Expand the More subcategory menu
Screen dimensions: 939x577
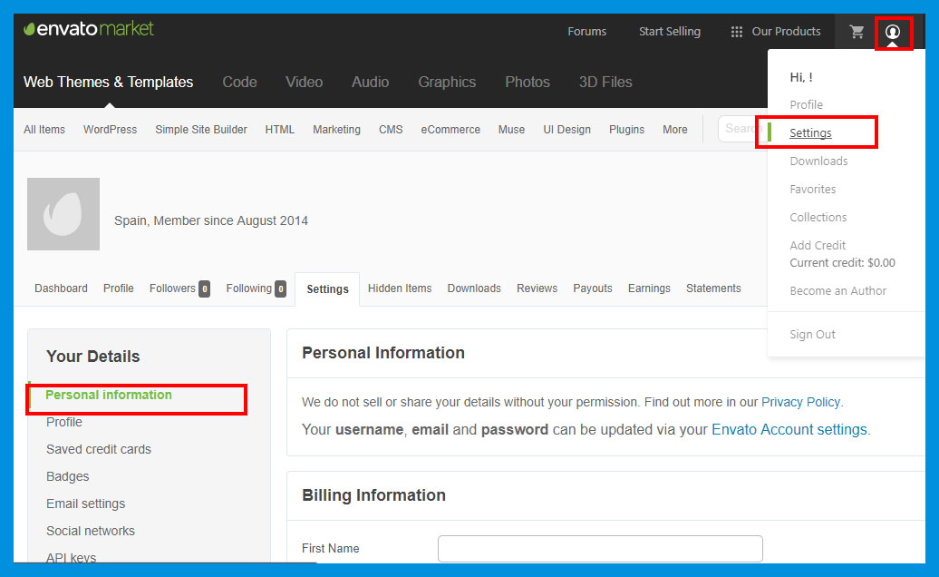[x=675, y=130]
